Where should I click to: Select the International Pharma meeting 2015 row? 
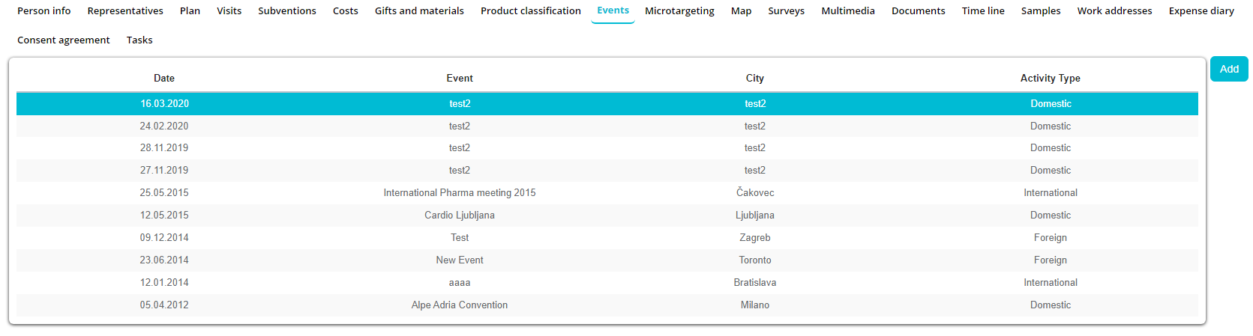459,193
